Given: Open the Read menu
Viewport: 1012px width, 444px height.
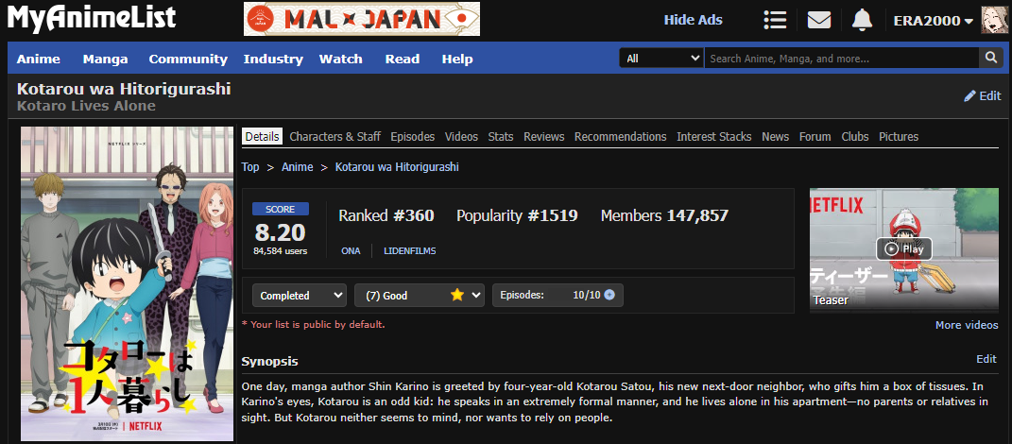Looking at the screenshot, I should coord(403,59).
